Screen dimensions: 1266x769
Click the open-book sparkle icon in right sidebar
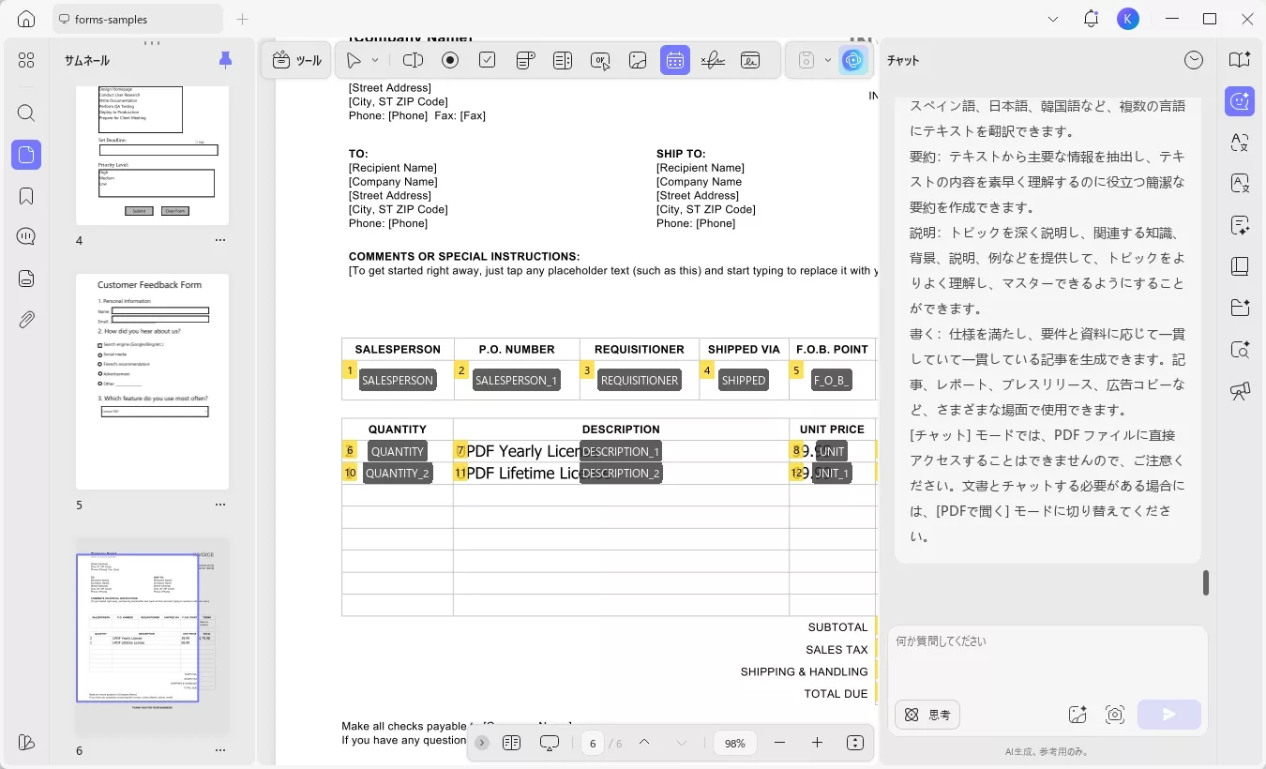point(1240,60)
